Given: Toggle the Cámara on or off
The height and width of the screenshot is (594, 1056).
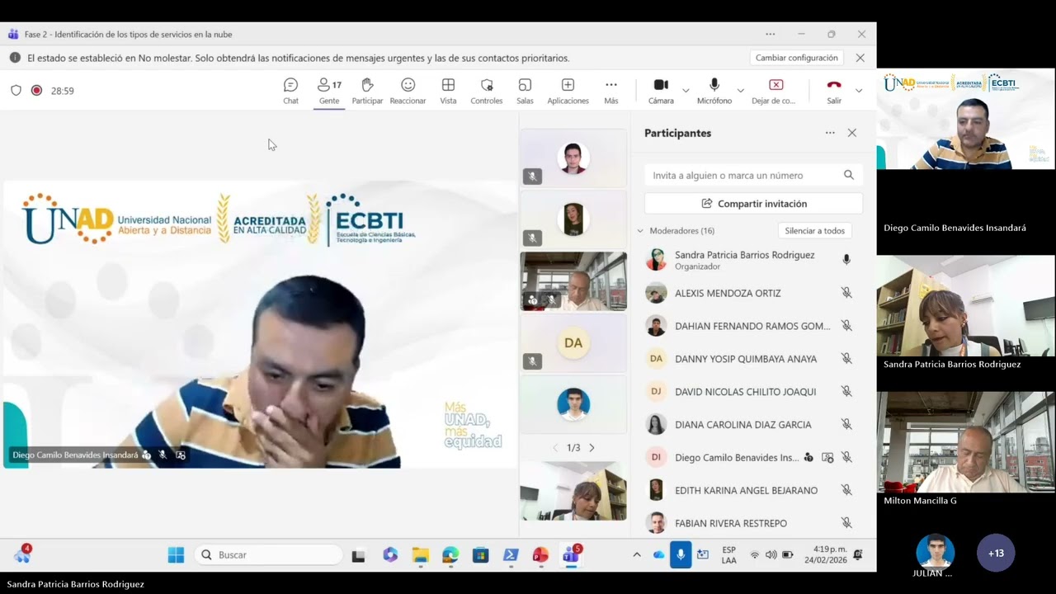Looking at the screenshot, I should pyautogui.click(x=661, y=91).
